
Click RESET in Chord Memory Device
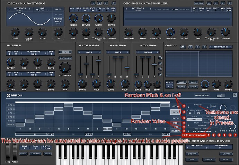[226, 159]
